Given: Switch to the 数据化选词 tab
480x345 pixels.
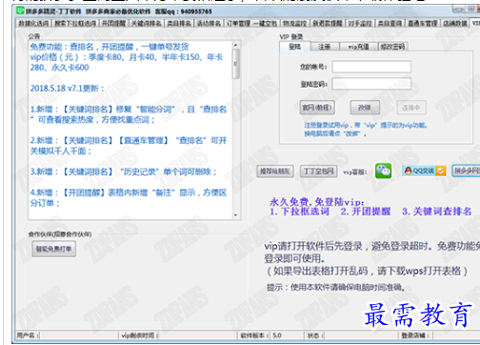Looking at the screenshot, I should coord(33,23).
